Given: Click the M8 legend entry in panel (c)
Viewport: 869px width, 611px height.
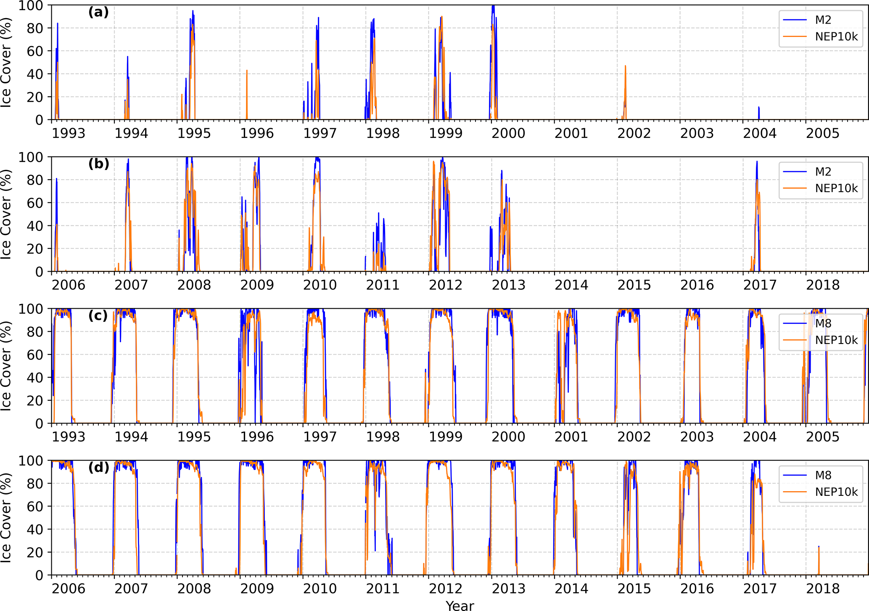Looking at the screenshot, I should click(823, 323).
